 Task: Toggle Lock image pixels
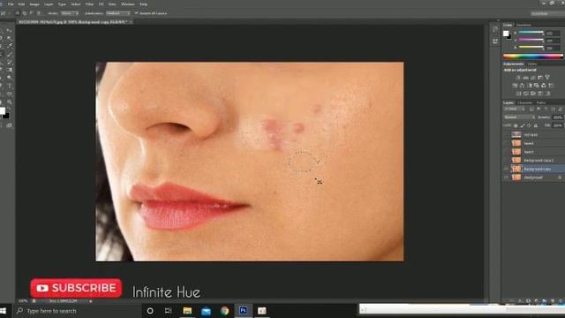[x=522, y=125]
